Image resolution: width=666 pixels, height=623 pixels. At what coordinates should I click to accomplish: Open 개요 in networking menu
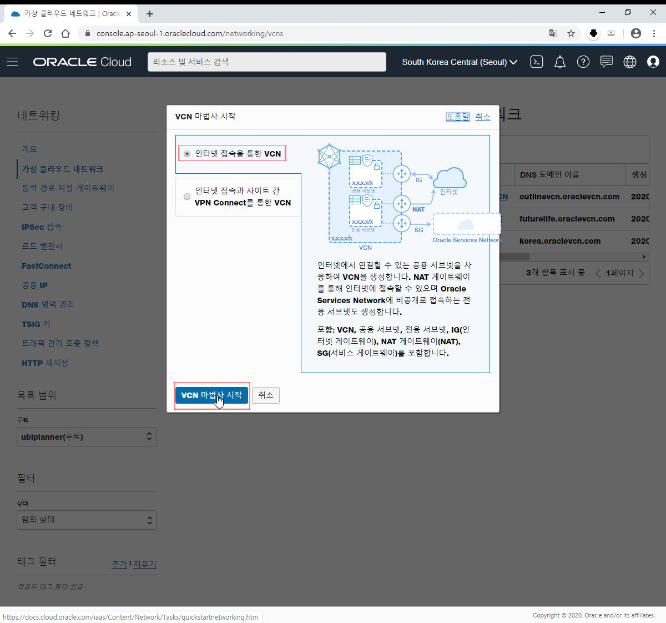pyautogui.click(x=29, y=149)
